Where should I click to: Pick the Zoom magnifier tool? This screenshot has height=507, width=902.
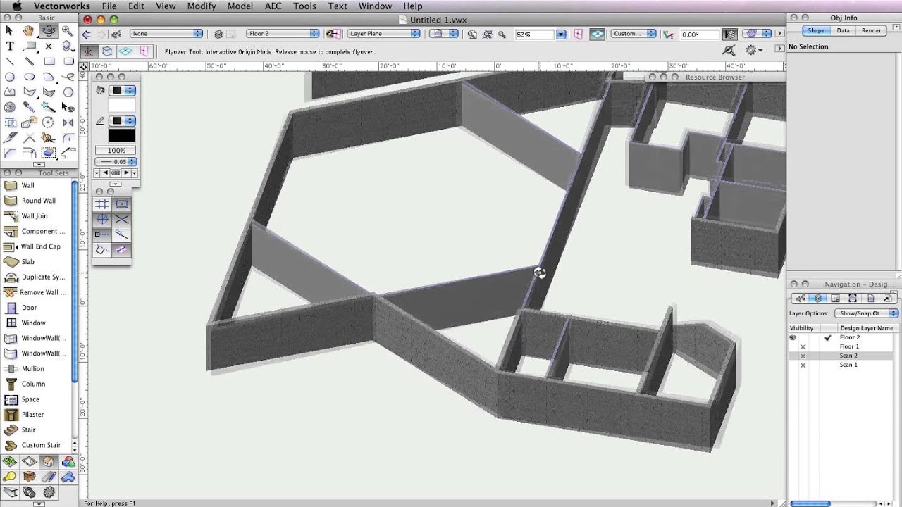pos(68,30)
